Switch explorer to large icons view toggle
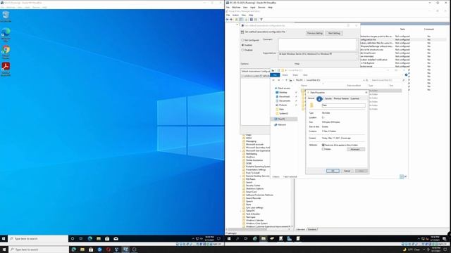The width and height of the screenshot is (451, 253). tap(406, 176)
